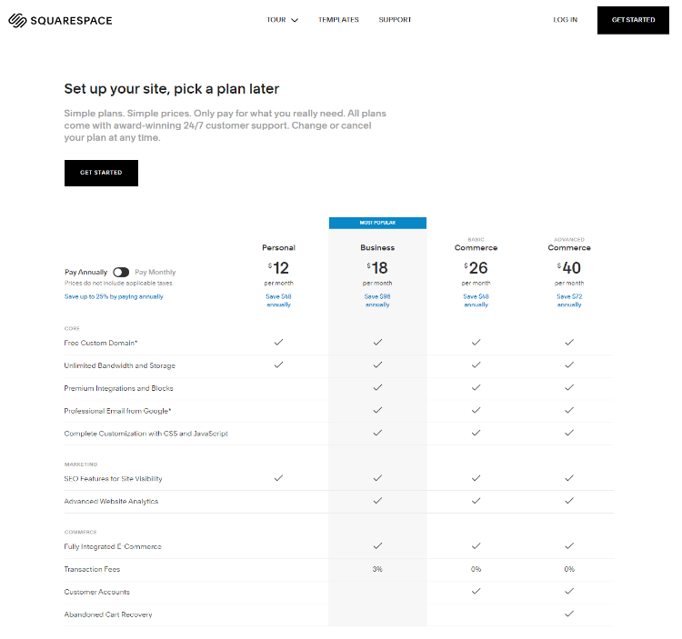
Task: Click the Personal plan heading
Action: (x=278, y=248)
